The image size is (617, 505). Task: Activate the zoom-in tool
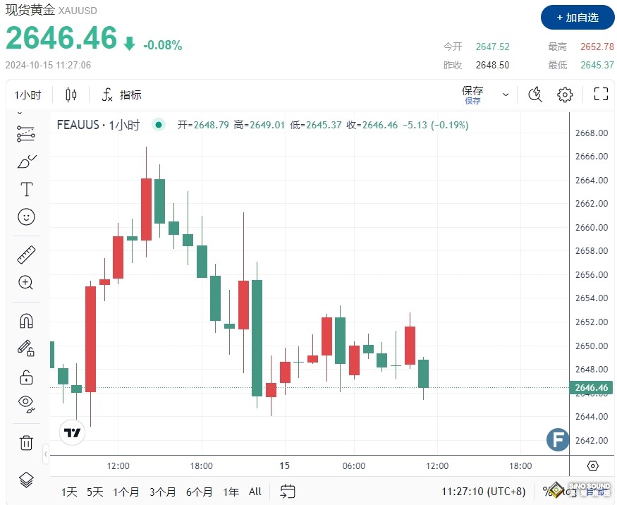pyautogui.click(x=26, y=283)
